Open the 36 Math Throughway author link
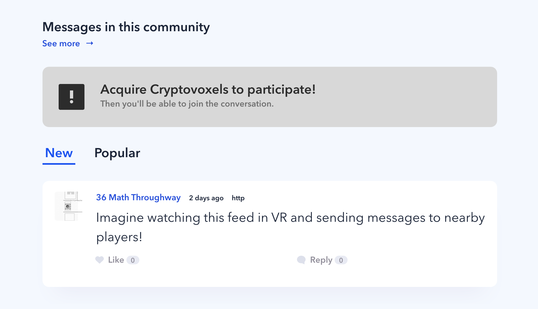The width and height of the screenshot is (538, 309). coord(138,198)
